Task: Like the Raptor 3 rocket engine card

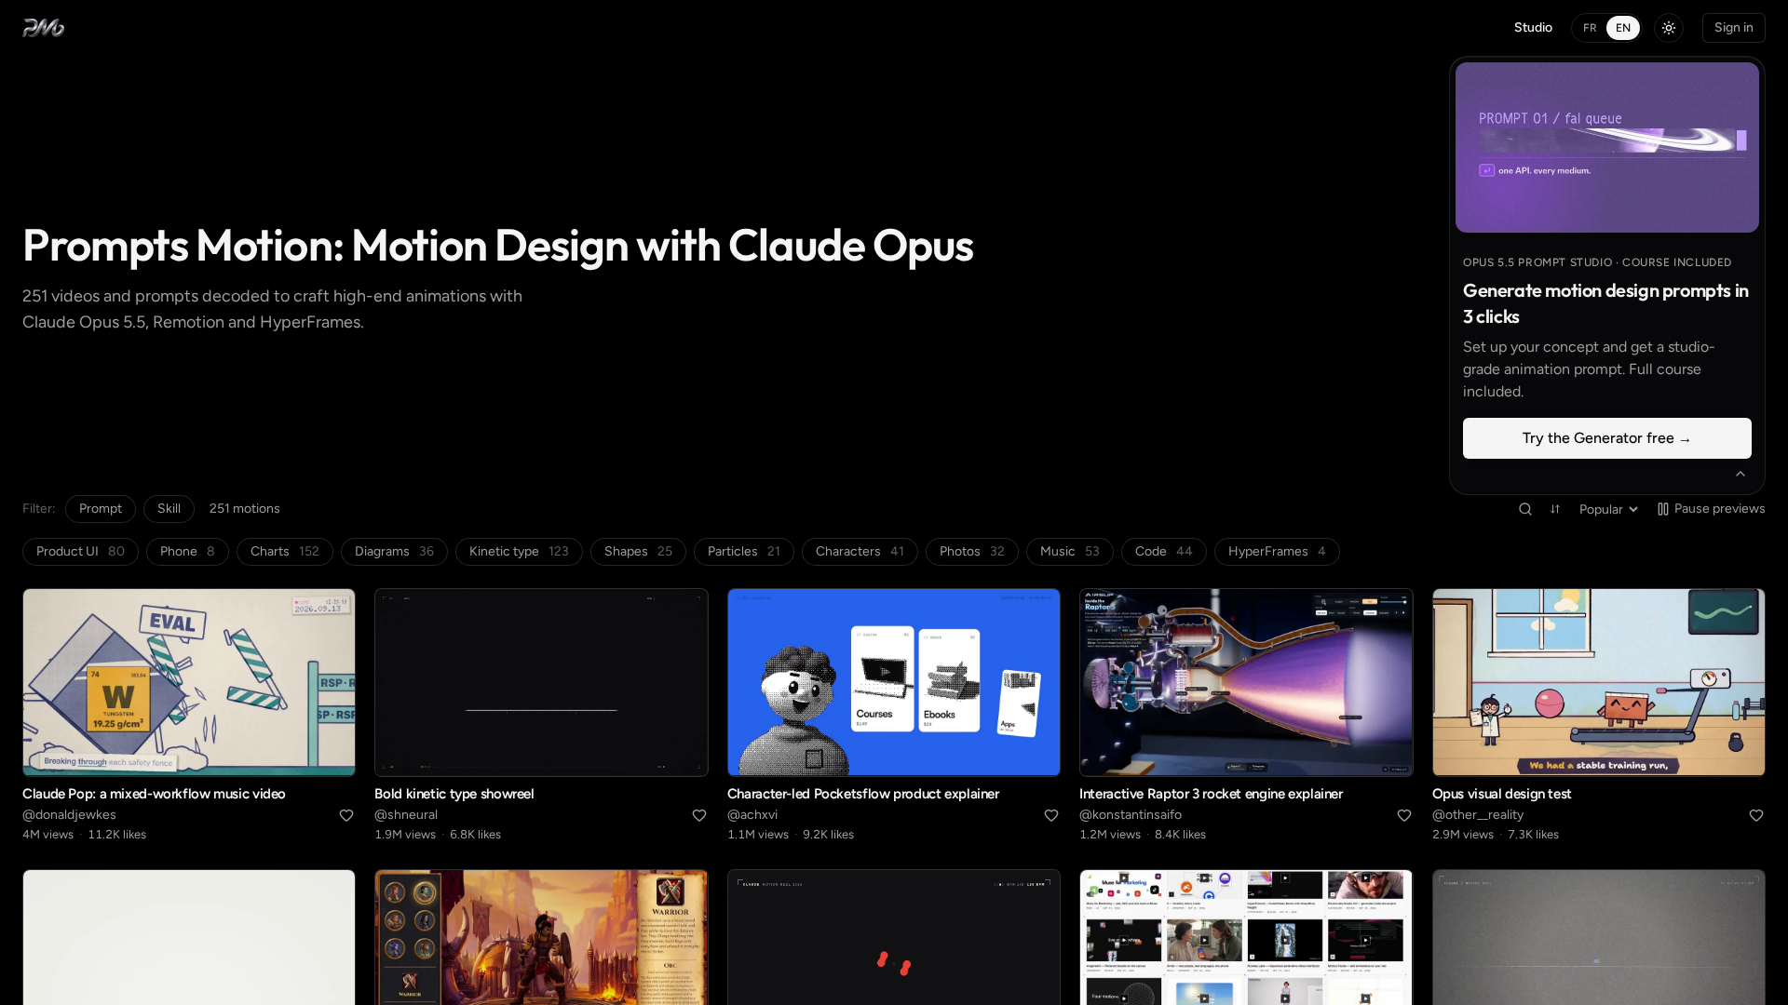Action: (1404, 815)
